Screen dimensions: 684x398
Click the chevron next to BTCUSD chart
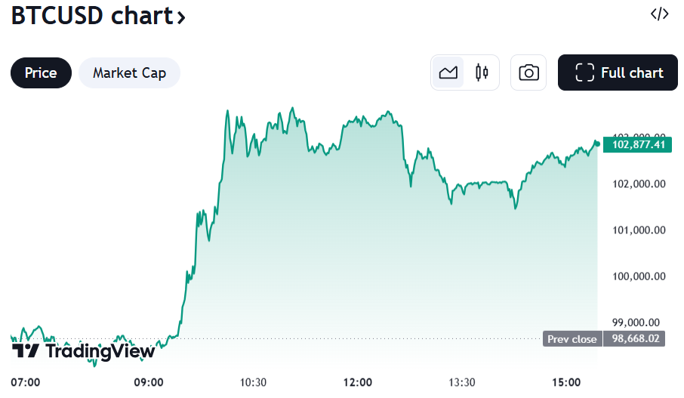(181, 17)
